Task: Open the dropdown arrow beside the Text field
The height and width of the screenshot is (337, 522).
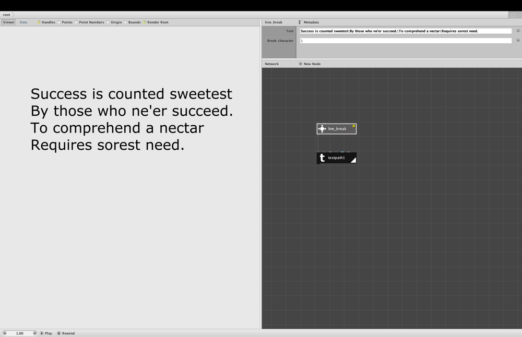Action: [518, 31]
